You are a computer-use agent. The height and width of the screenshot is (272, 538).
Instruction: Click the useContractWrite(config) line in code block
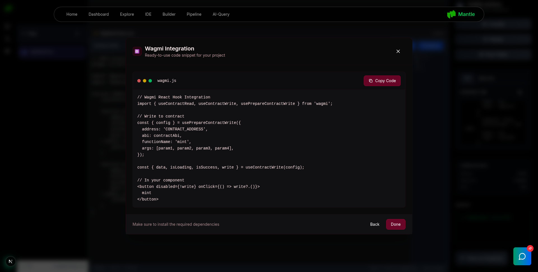221,167
